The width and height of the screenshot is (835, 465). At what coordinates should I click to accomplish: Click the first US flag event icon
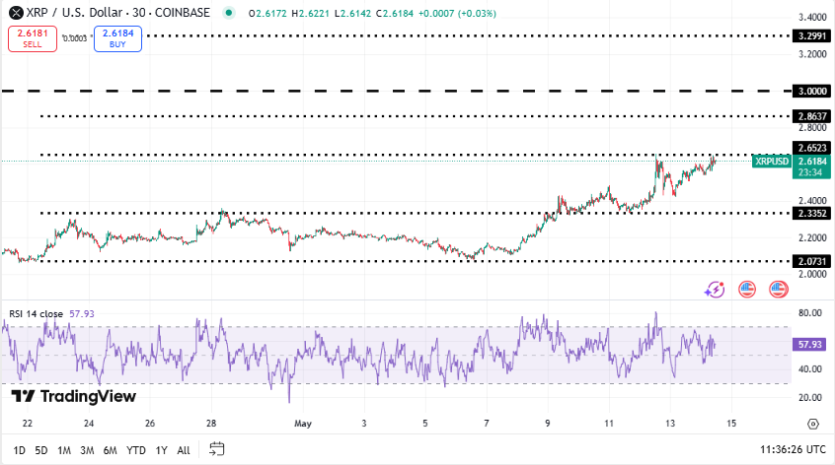coord(747,290)
